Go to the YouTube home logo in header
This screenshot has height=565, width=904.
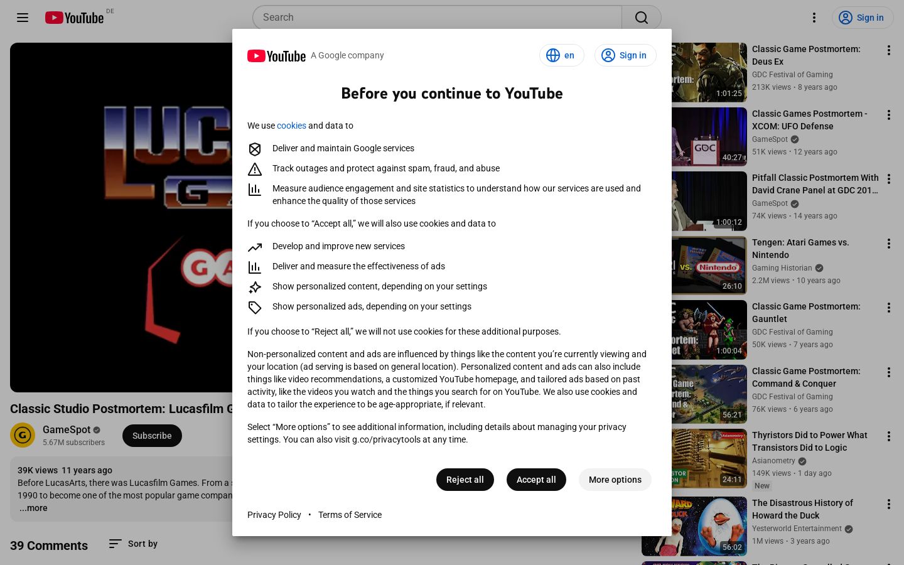pyautogui.click(x=74, y=18)
